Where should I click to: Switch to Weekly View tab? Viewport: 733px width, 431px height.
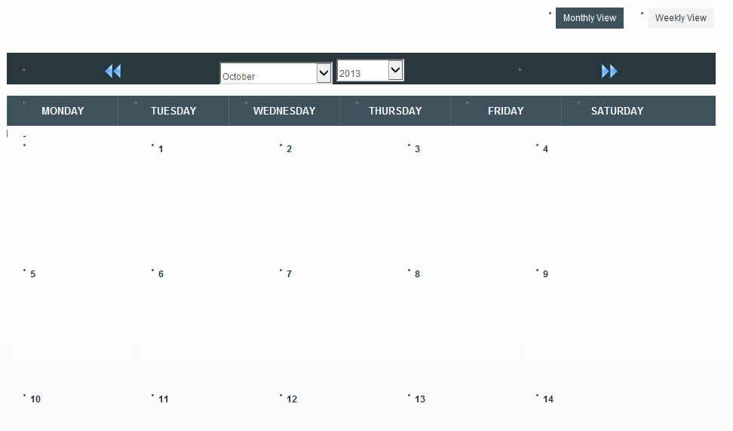680,18
